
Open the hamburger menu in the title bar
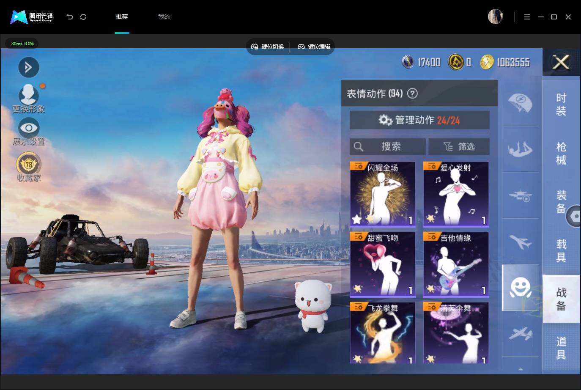pos(527,17)
